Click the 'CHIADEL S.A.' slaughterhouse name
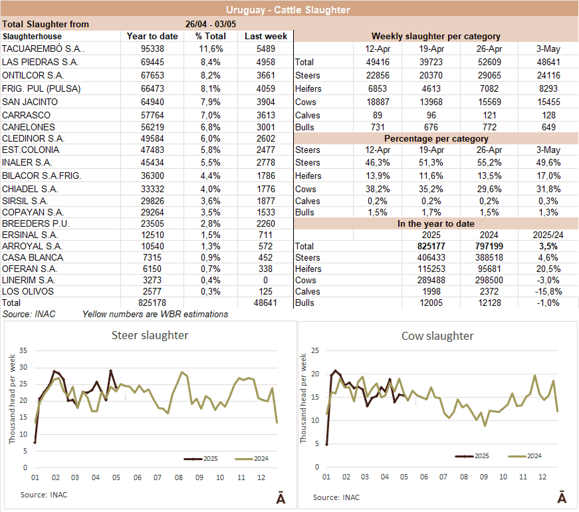 30,189
